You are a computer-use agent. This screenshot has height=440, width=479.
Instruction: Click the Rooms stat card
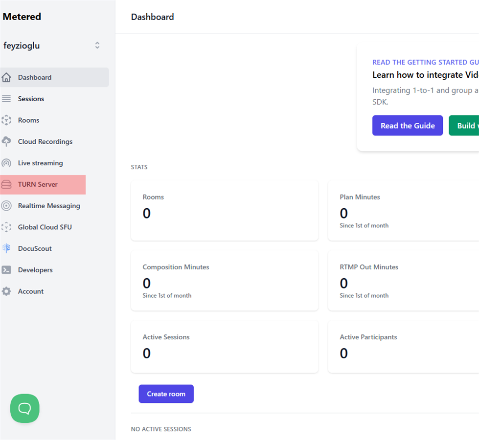point(225,210)
